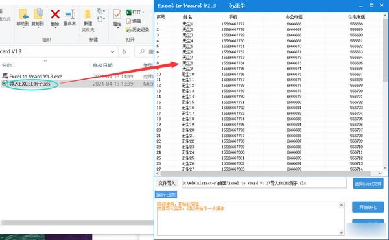Viewport: 389px width, 240px height.
Task: Open the 复制到 dropdown arrow
Action: point(38,27)
